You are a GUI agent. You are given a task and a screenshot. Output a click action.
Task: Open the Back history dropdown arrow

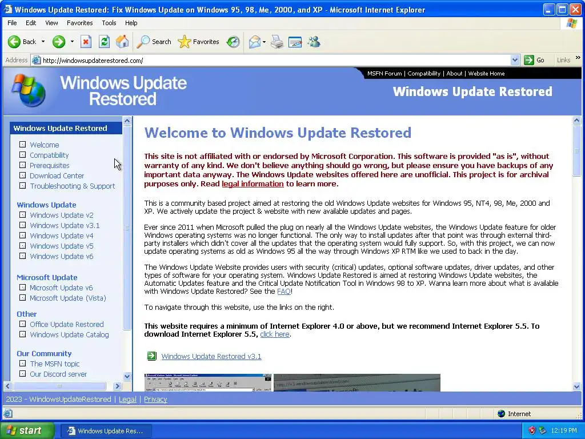(43, 42)
